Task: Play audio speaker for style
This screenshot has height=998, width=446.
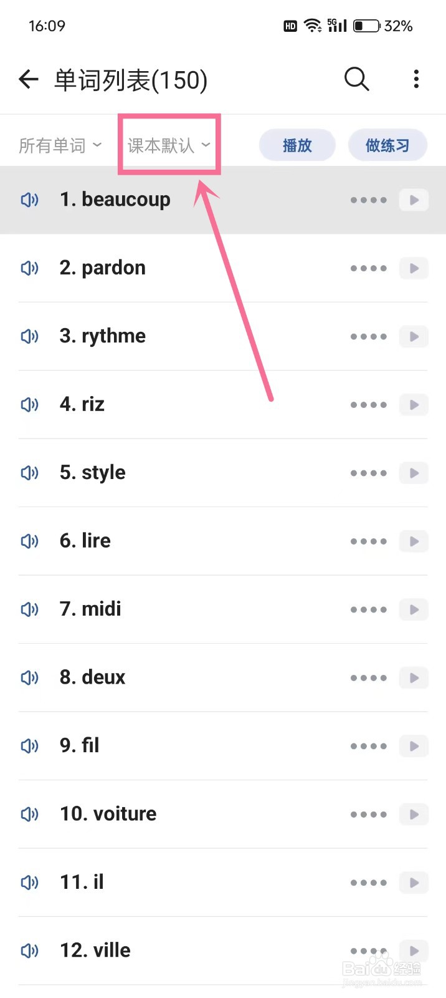Action: click(29, 473)
